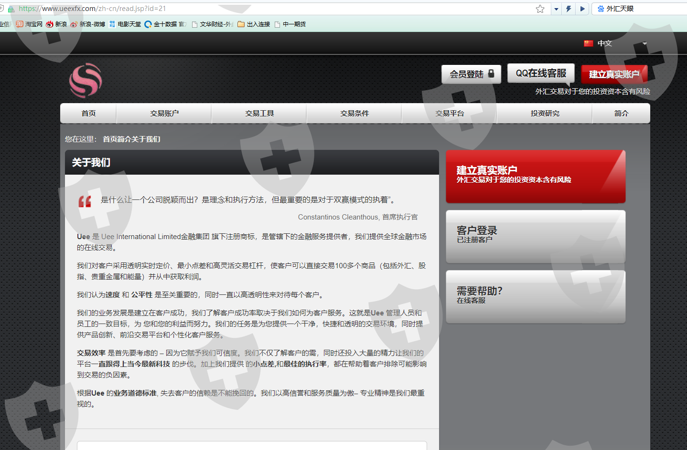Click the red 建立真实账户 sidebar banner

pyautogui.click(x=536, y=176)
